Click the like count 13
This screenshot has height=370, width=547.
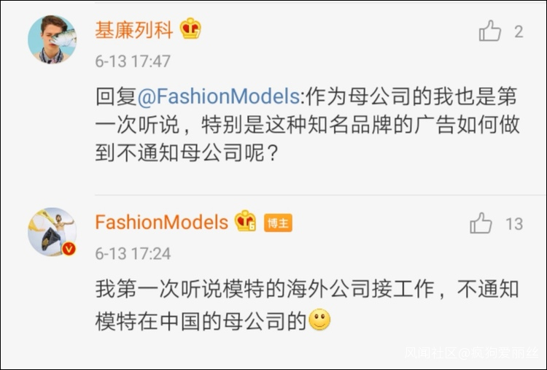514,223
